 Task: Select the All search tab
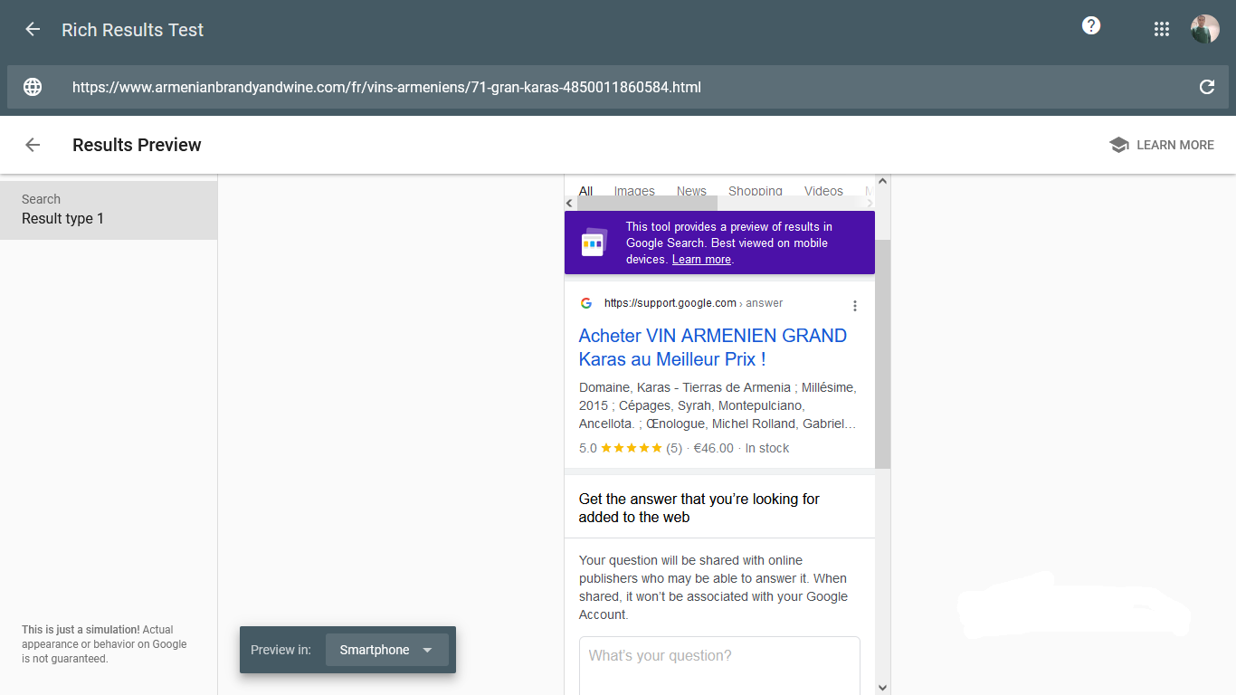585,190
